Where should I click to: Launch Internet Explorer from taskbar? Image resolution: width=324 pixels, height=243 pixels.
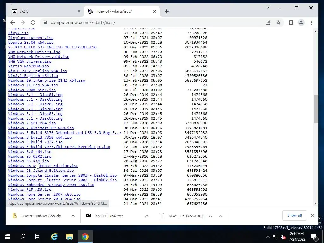pyautogui.click(x=54, y=237)
